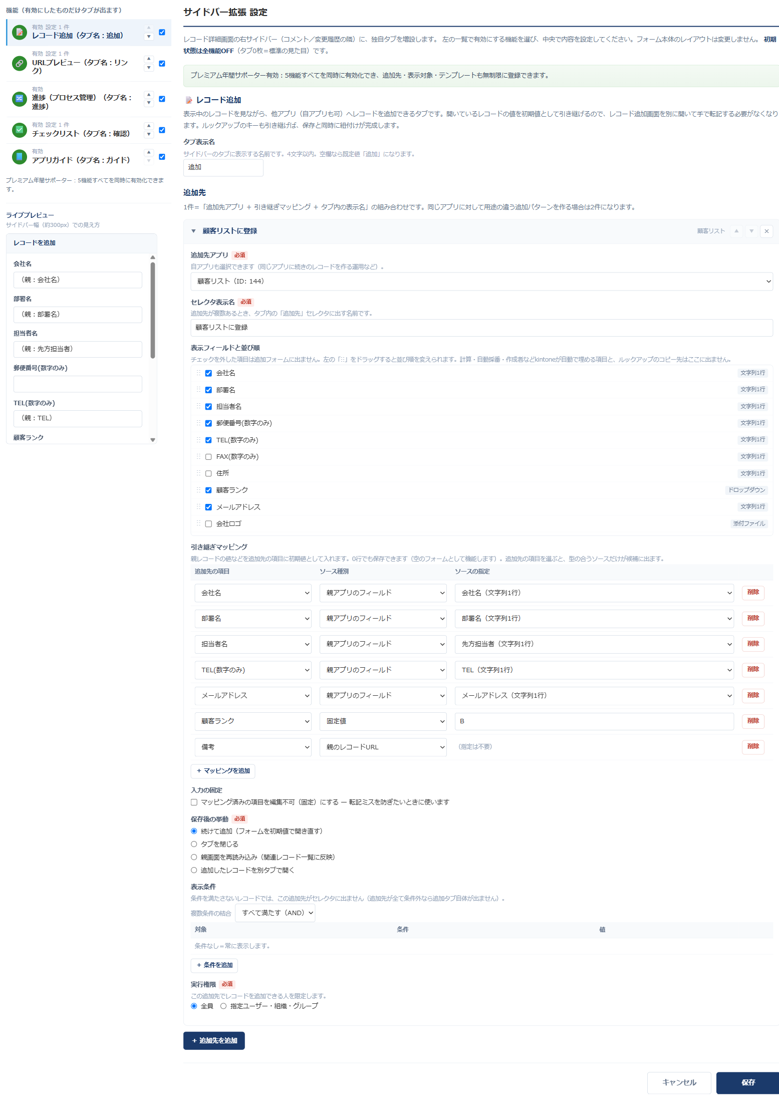The image size is (779, 1100).
Task: Move 顧客リストに登録 destination up
Action: click(736, 231)
